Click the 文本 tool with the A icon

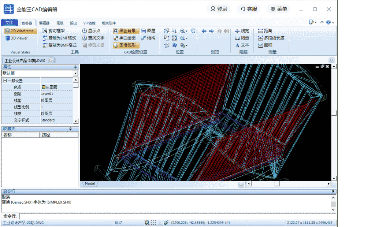[x=245, y=45]
